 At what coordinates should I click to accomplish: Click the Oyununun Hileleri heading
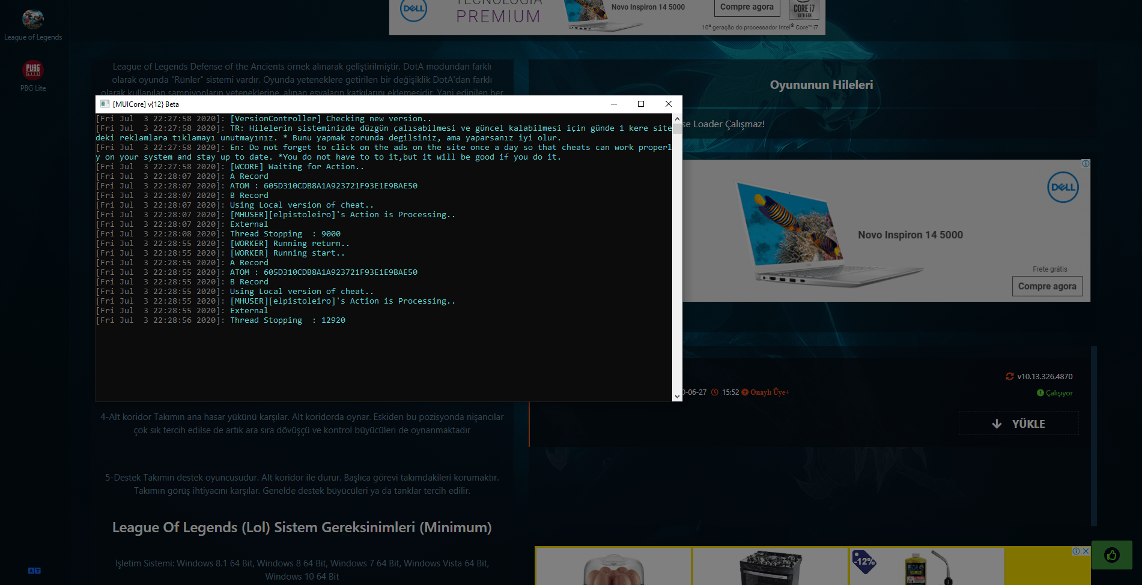point(821,85)
